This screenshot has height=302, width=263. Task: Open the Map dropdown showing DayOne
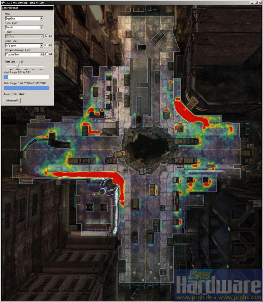(x=24, y=19)
